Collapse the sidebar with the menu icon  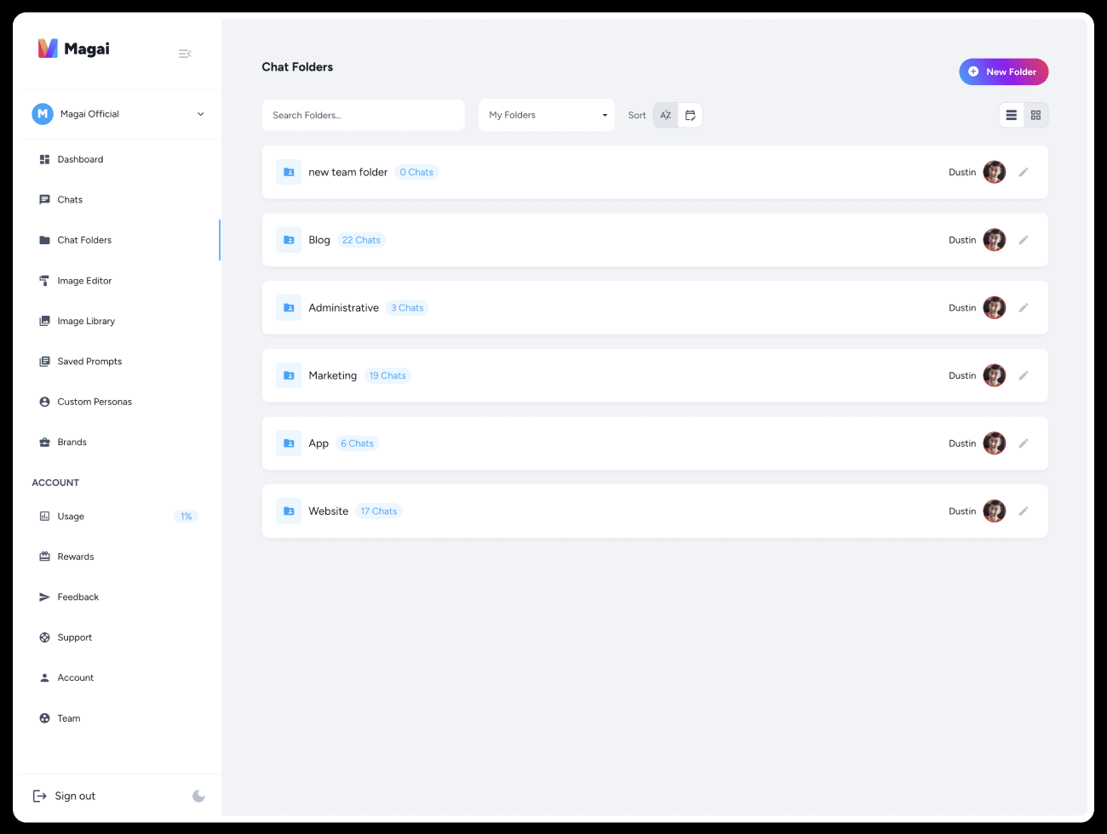(185, 54)
